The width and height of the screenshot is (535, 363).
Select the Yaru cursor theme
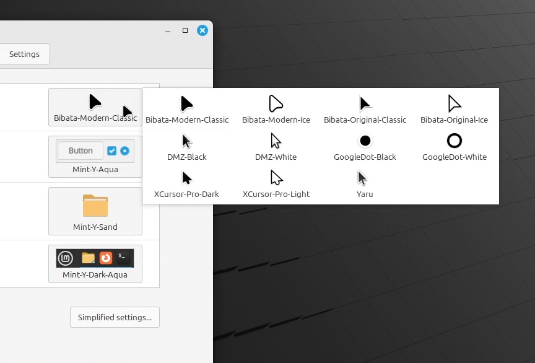pos(365,183)
